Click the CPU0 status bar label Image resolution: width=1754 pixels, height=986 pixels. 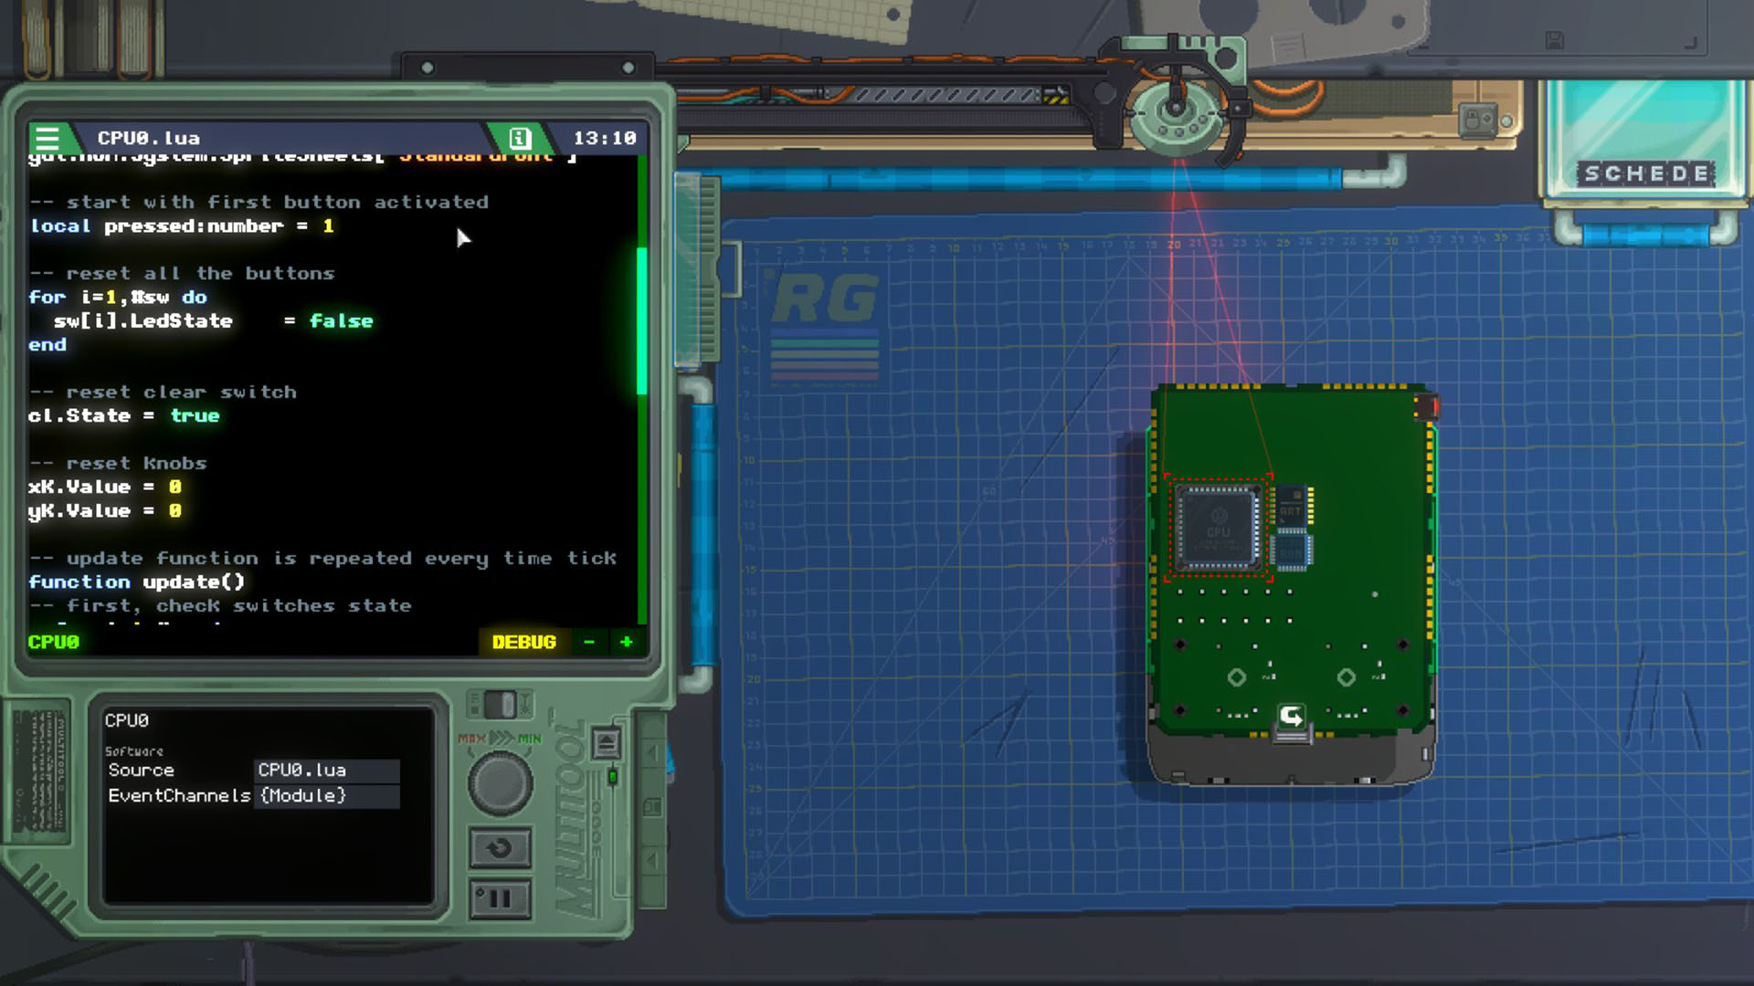tap(54, 643)
